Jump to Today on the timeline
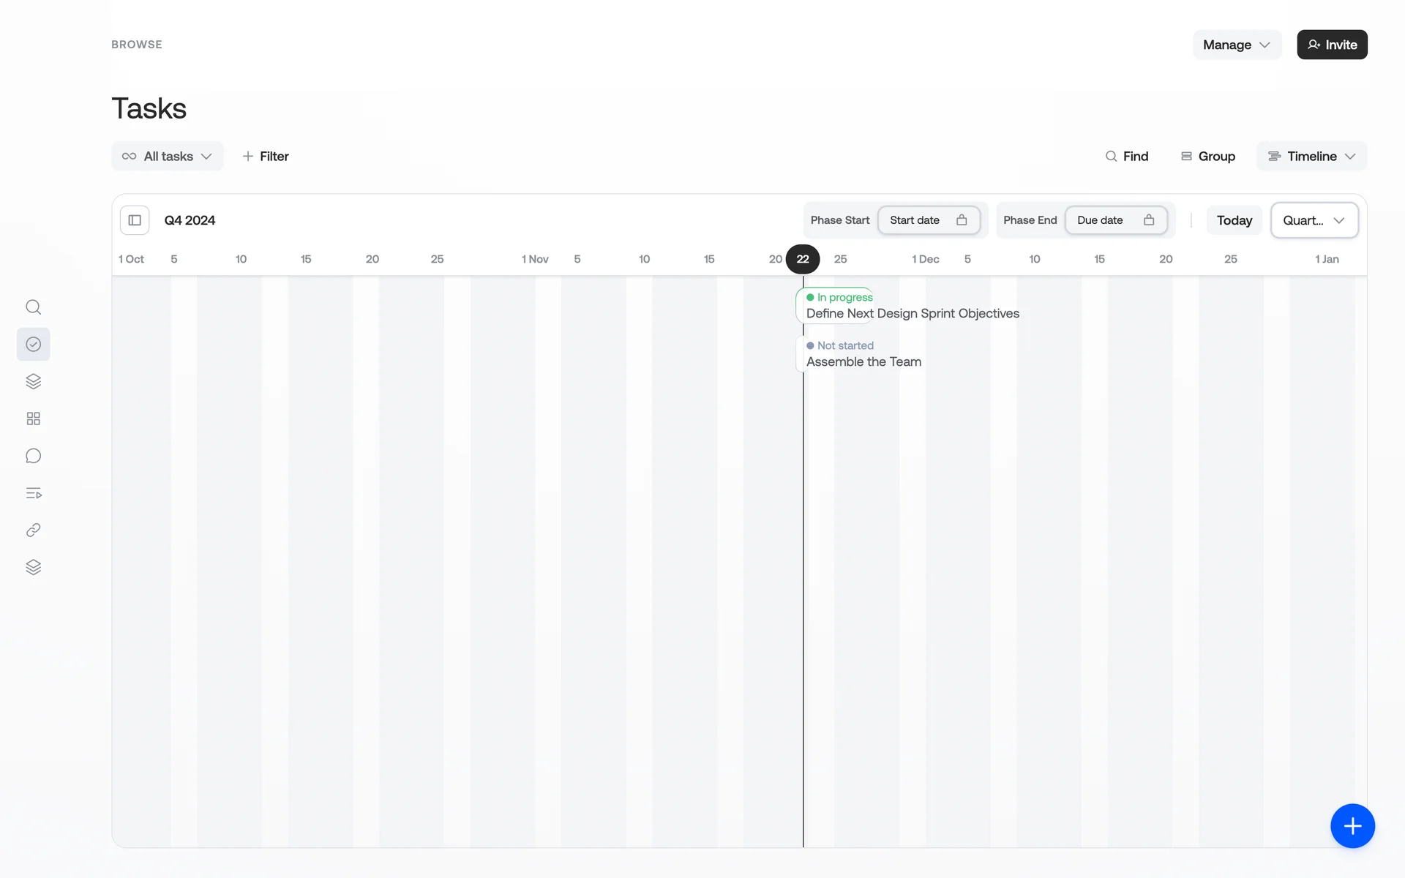The image size is (1405, 878). [x=1234, y=220]
